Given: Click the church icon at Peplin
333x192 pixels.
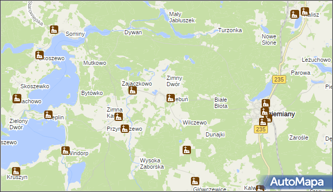Looking at the screenshot, I should [x=48, y=115].
